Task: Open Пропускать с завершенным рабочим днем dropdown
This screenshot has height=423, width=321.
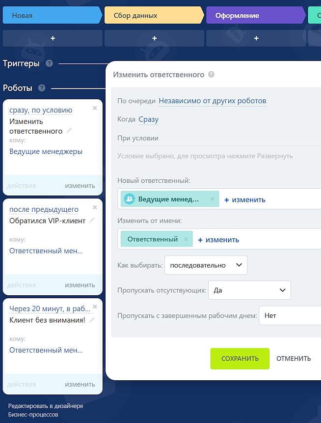Action: tap(290, 315)
